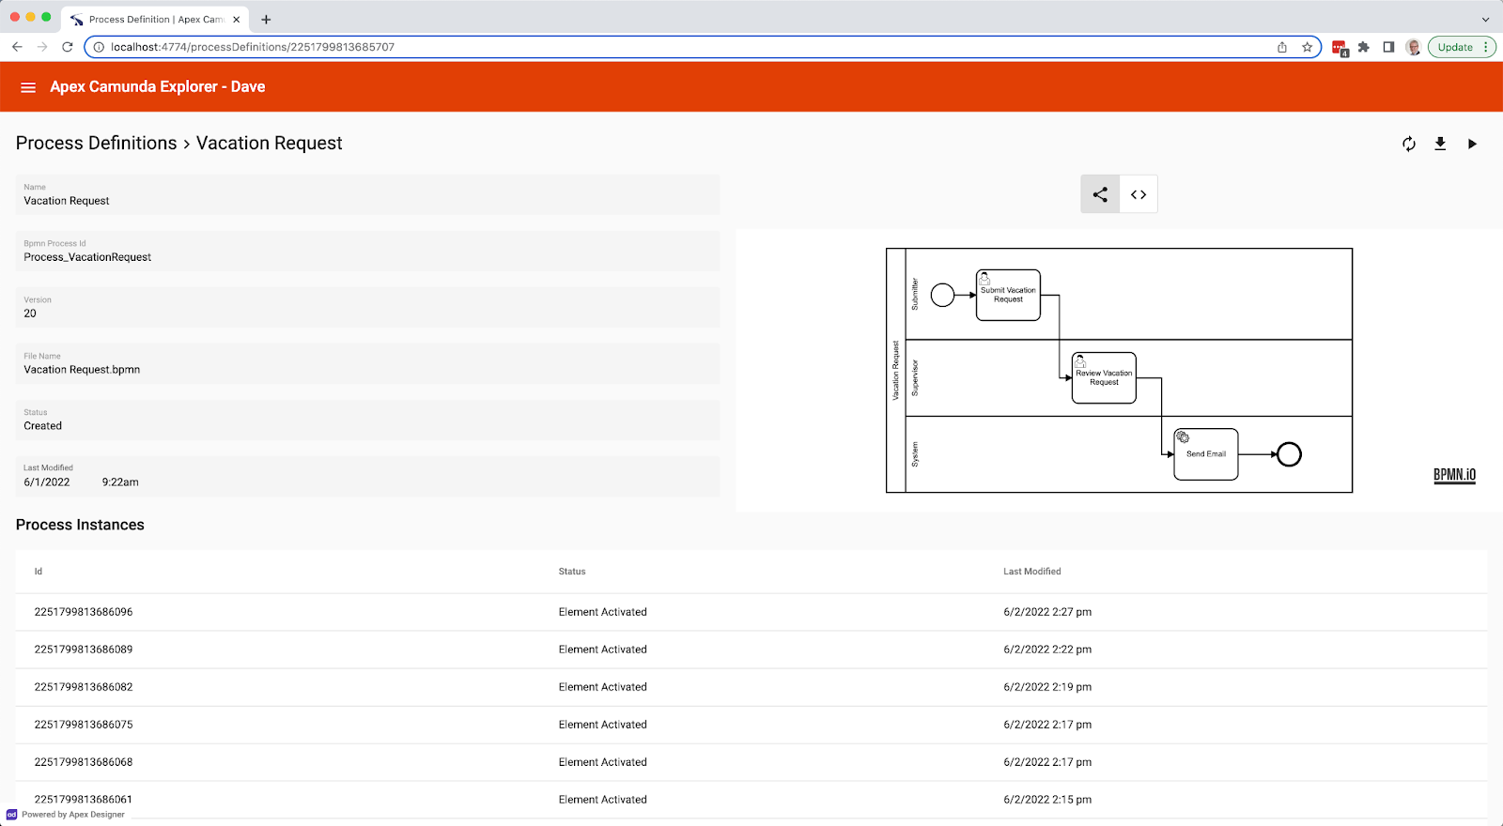Open process instance 2251799813686075
This screenshot has height=826, width=1503.
(x=84, y=725)
